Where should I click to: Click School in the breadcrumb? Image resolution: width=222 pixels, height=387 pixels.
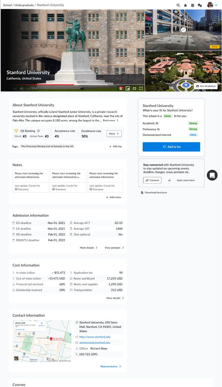pos(7,5)
